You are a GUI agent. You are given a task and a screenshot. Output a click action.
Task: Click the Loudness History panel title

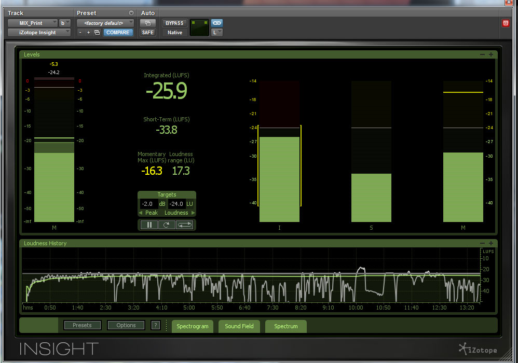click(x=45, y=243)
